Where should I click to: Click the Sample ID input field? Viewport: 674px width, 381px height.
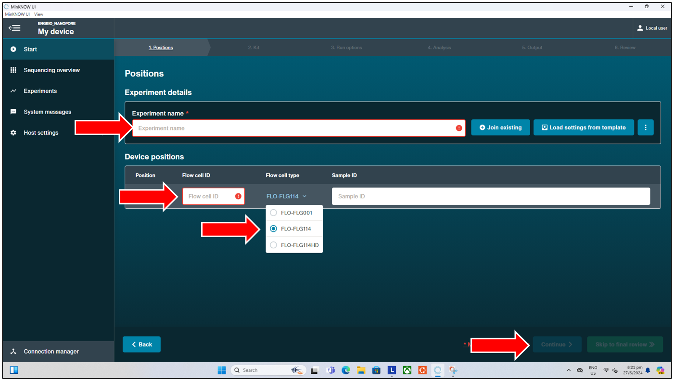491,196
